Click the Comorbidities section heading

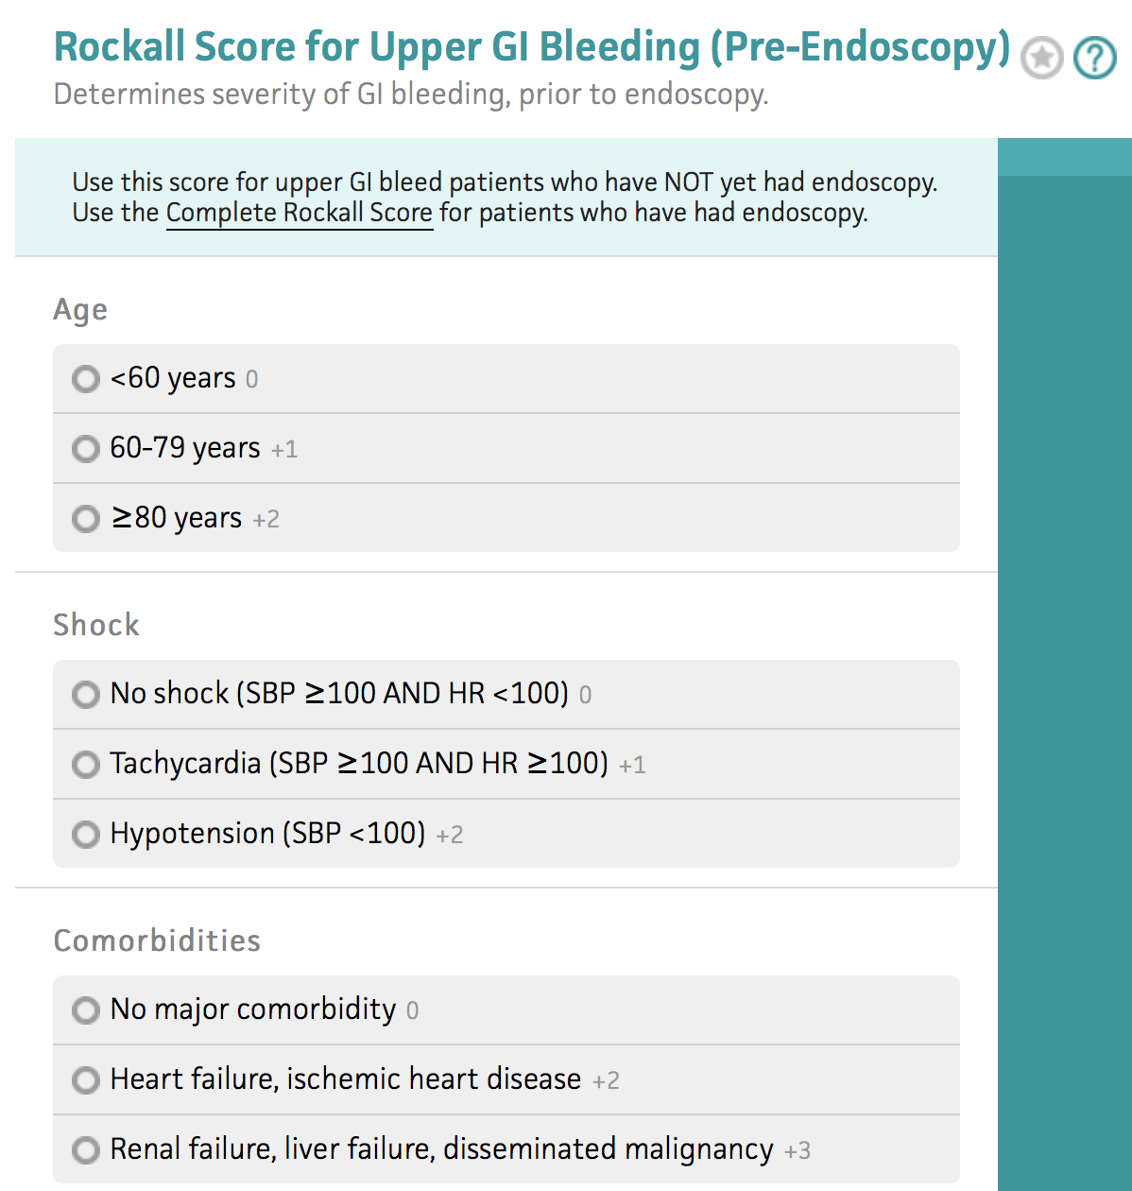157,941
